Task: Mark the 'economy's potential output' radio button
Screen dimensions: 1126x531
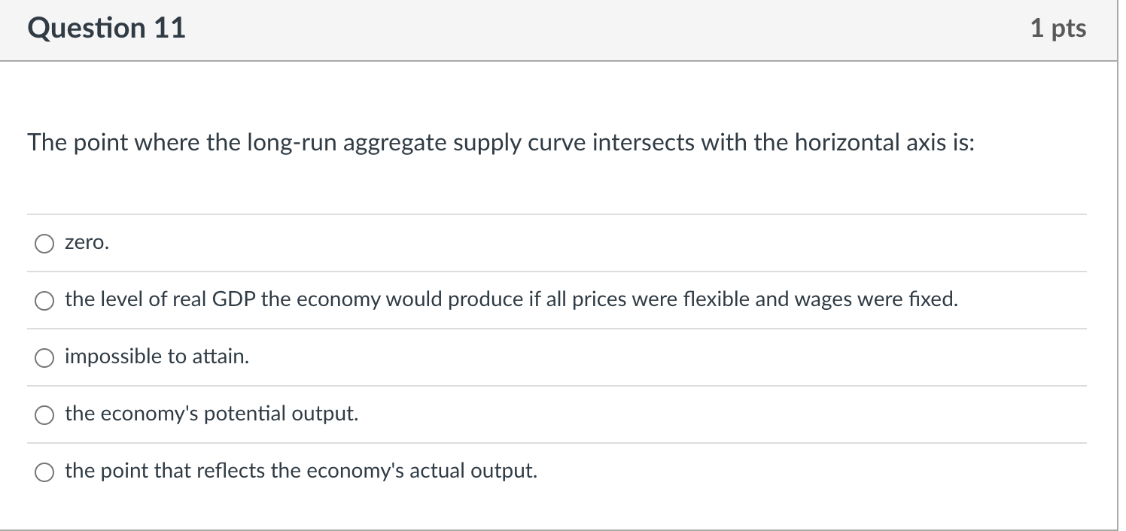Action: pos(45,415)
